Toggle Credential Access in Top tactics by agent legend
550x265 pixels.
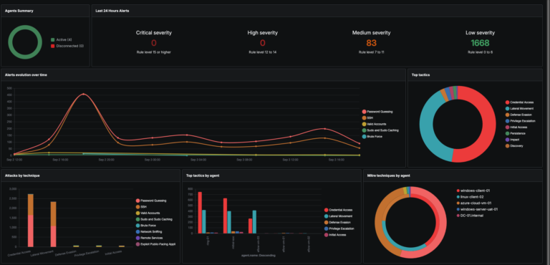pos(339,210)
